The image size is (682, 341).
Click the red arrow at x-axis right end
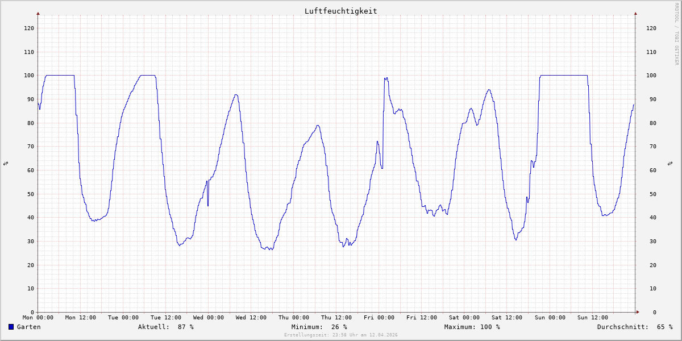[x=637, y=312]
